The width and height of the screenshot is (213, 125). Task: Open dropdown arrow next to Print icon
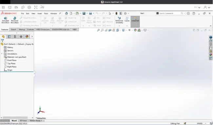pos(94,13)
